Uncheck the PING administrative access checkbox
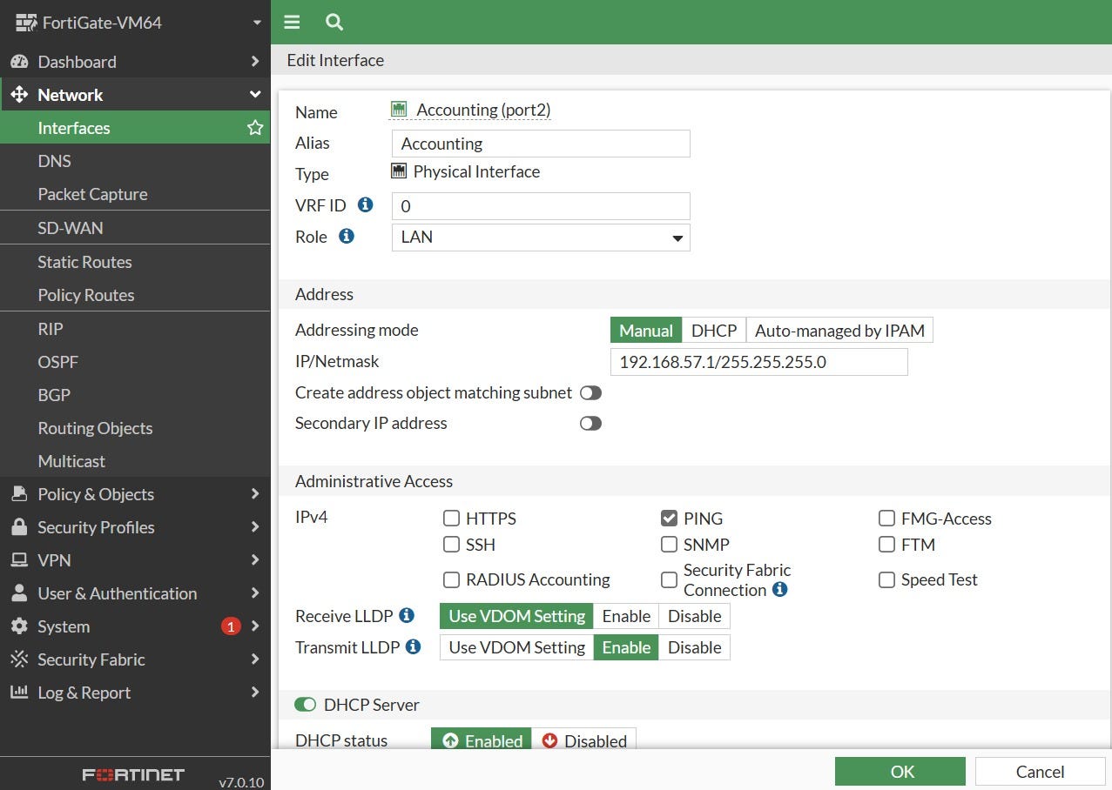Viewport: 1112px width, 790px height. coord(669,518)
